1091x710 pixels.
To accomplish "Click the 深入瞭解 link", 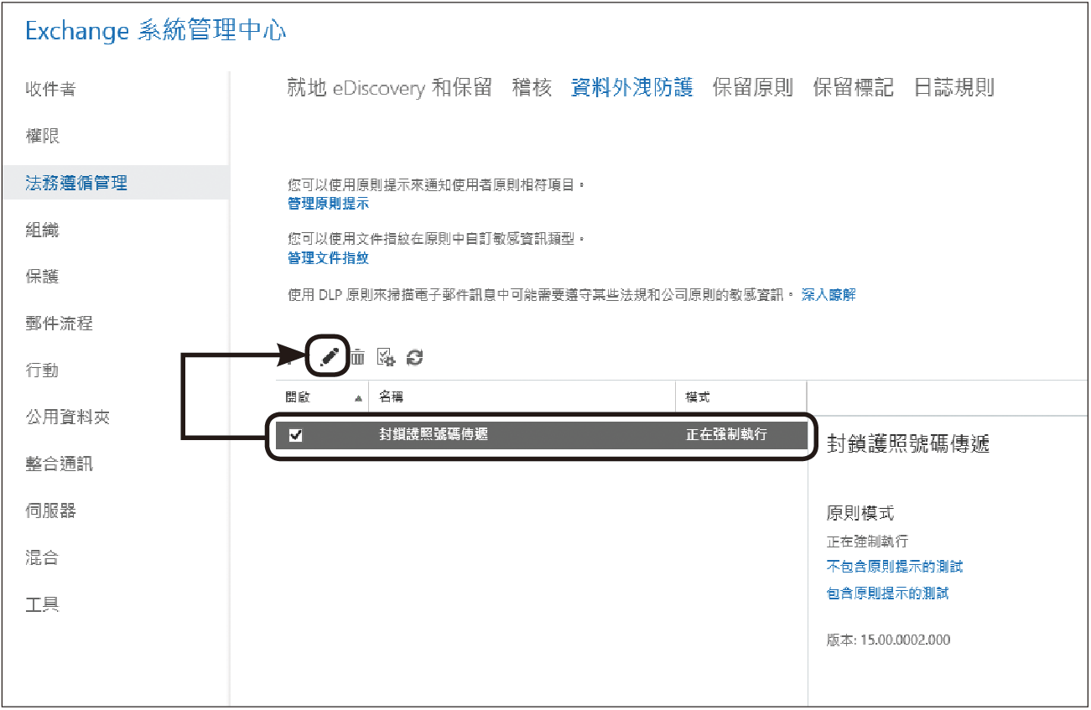I will (829, 295).
